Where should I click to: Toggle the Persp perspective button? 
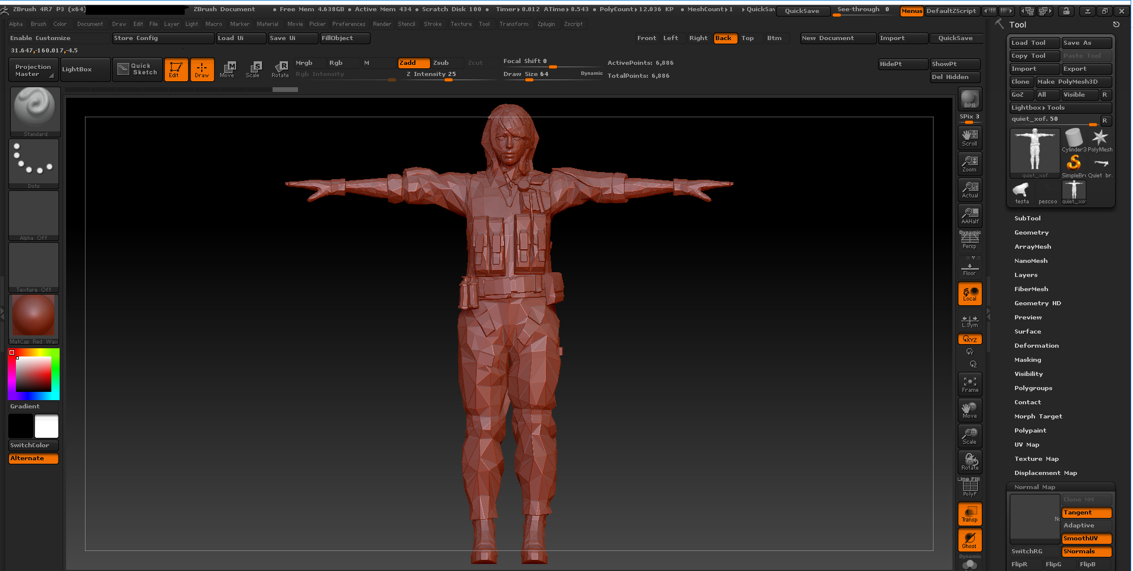(x=970, y=241)
